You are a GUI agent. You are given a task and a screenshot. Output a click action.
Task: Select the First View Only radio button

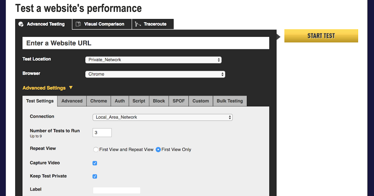158,150
